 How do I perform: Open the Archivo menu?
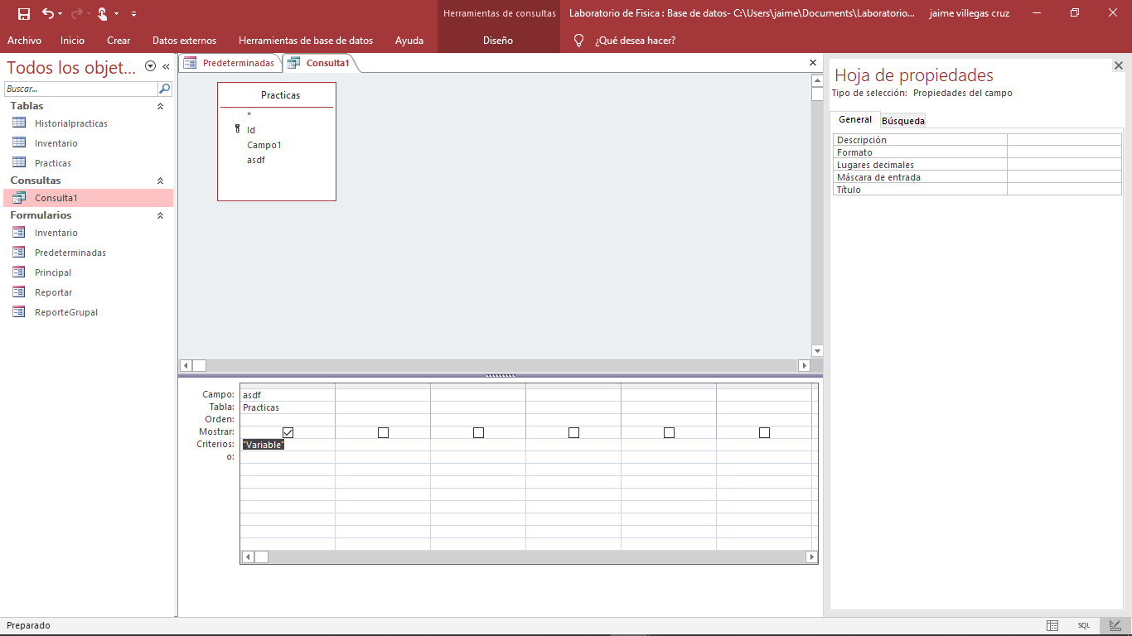pos(24,41)
